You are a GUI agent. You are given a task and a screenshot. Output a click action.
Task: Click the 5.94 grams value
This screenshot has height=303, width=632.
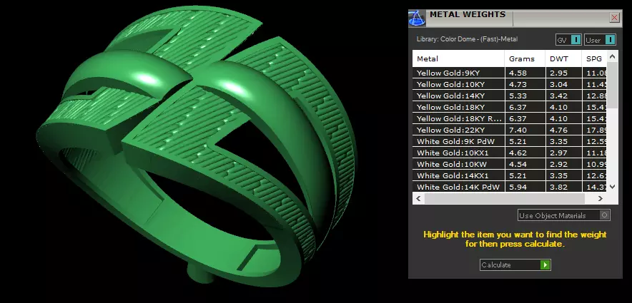tap(516, 187)
